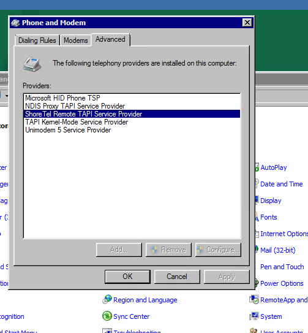Open Power Options in Control Panel
This screenshot has width=308, height=333.
click(282, 283)
